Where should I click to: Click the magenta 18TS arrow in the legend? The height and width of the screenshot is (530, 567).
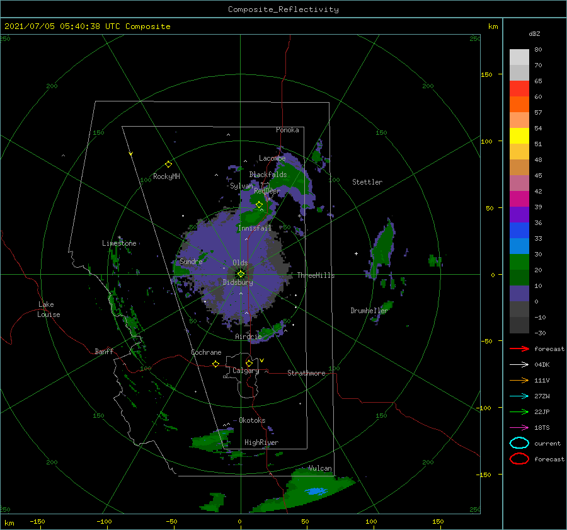coord(519,428)
